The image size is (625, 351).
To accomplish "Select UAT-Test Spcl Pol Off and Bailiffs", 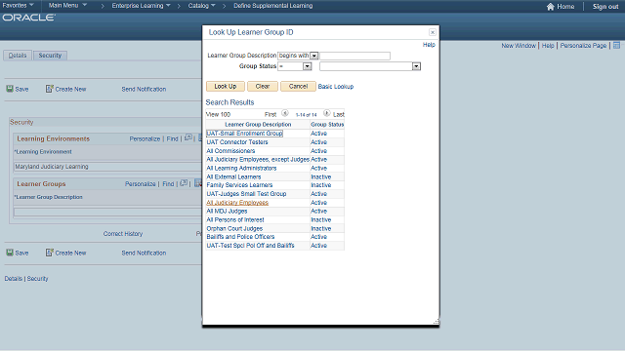I will click(250, 246).
